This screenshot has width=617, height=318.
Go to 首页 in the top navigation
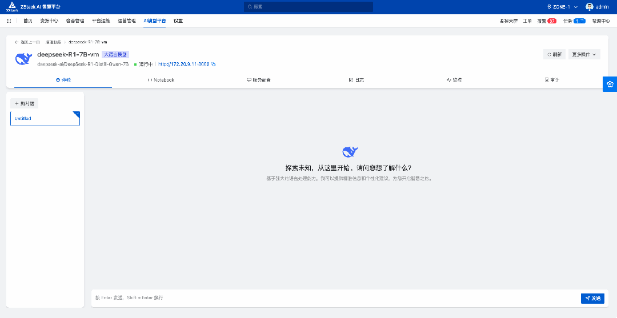coord(28,21)
